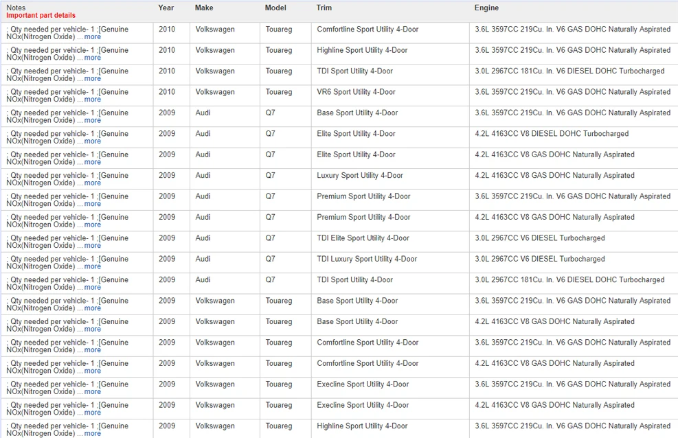Viewport: 678px width, 438px height.
Task: Select 'TDI Luxury Sport Utility 4-Door' trim cell
Action: (x=367, y=259)
